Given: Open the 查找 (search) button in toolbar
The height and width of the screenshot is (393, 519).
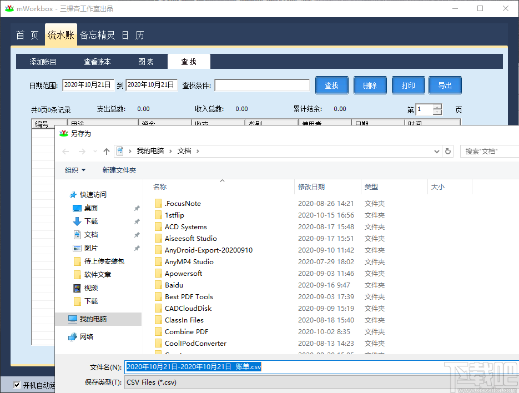Looking at the screenshot, I should [x=331, y=85].
